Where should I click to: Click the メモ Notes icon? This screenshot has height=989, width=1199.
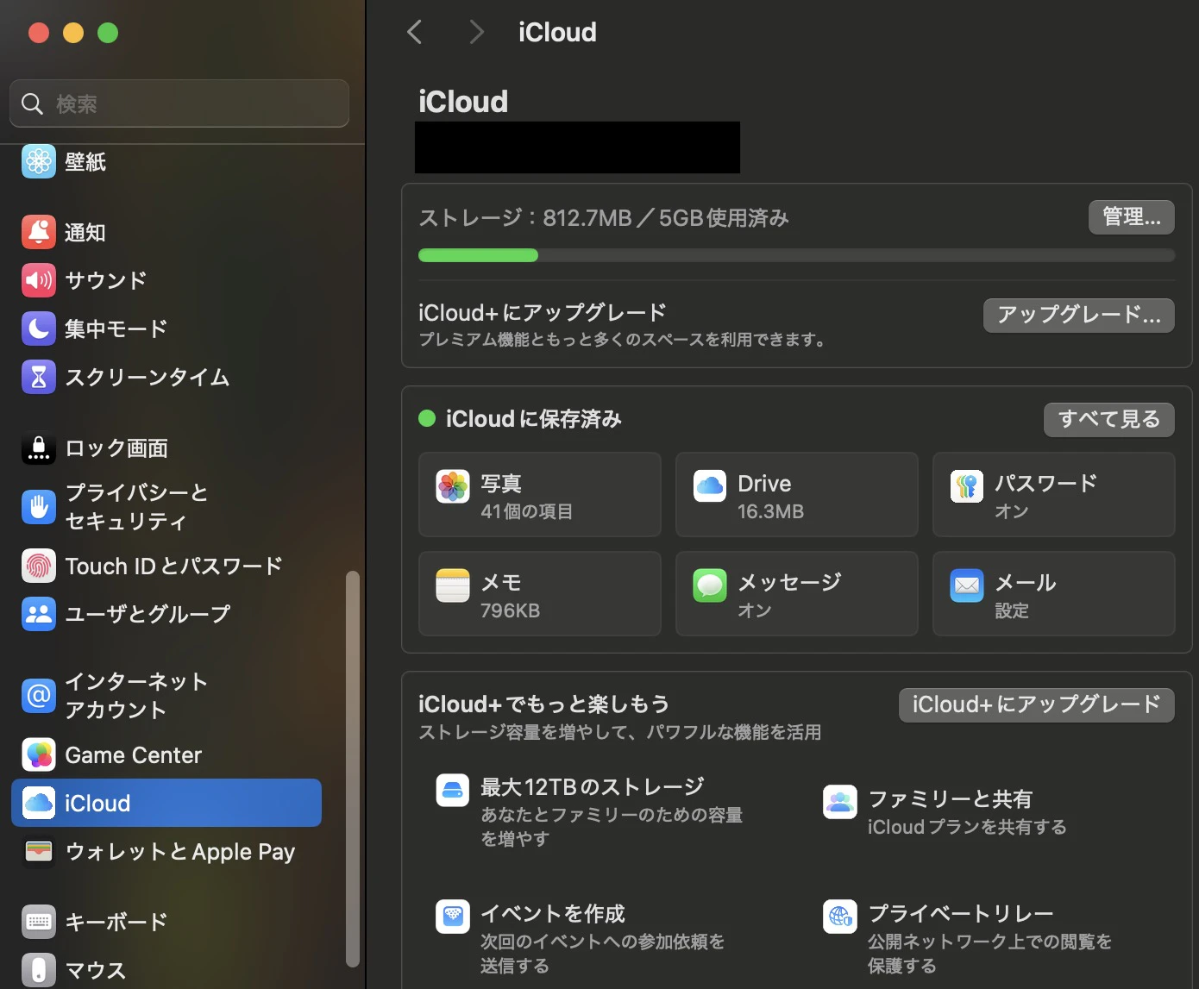pos(453,585)
